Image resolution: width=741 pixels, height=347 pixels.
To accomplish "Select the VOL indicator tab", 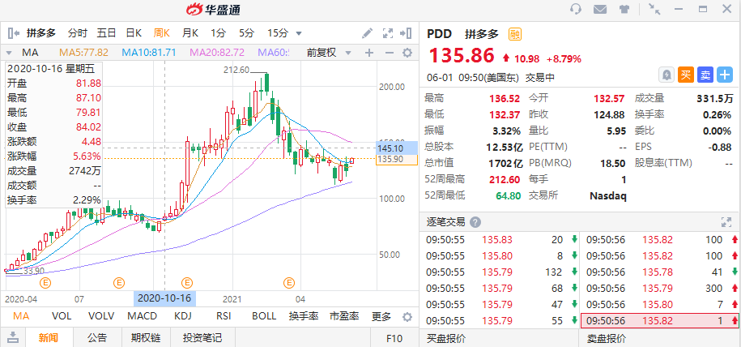I will click(x=62, y=317).
